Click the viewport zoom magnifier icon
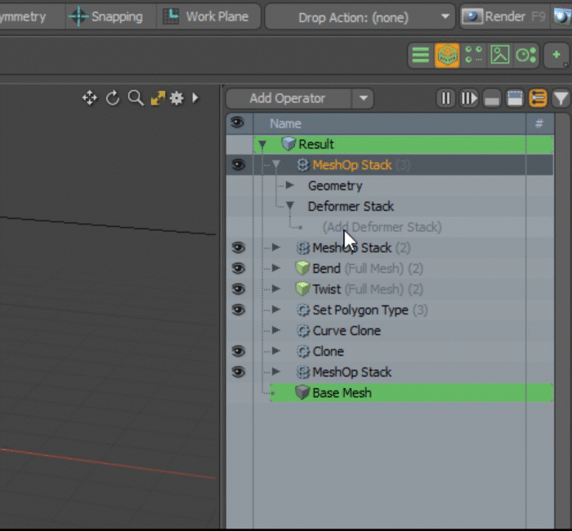This screenshot has height=531, width=572. [x=136, y=98]
